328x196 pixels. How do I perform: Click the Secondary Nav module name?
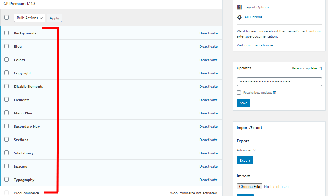[27, 127]
